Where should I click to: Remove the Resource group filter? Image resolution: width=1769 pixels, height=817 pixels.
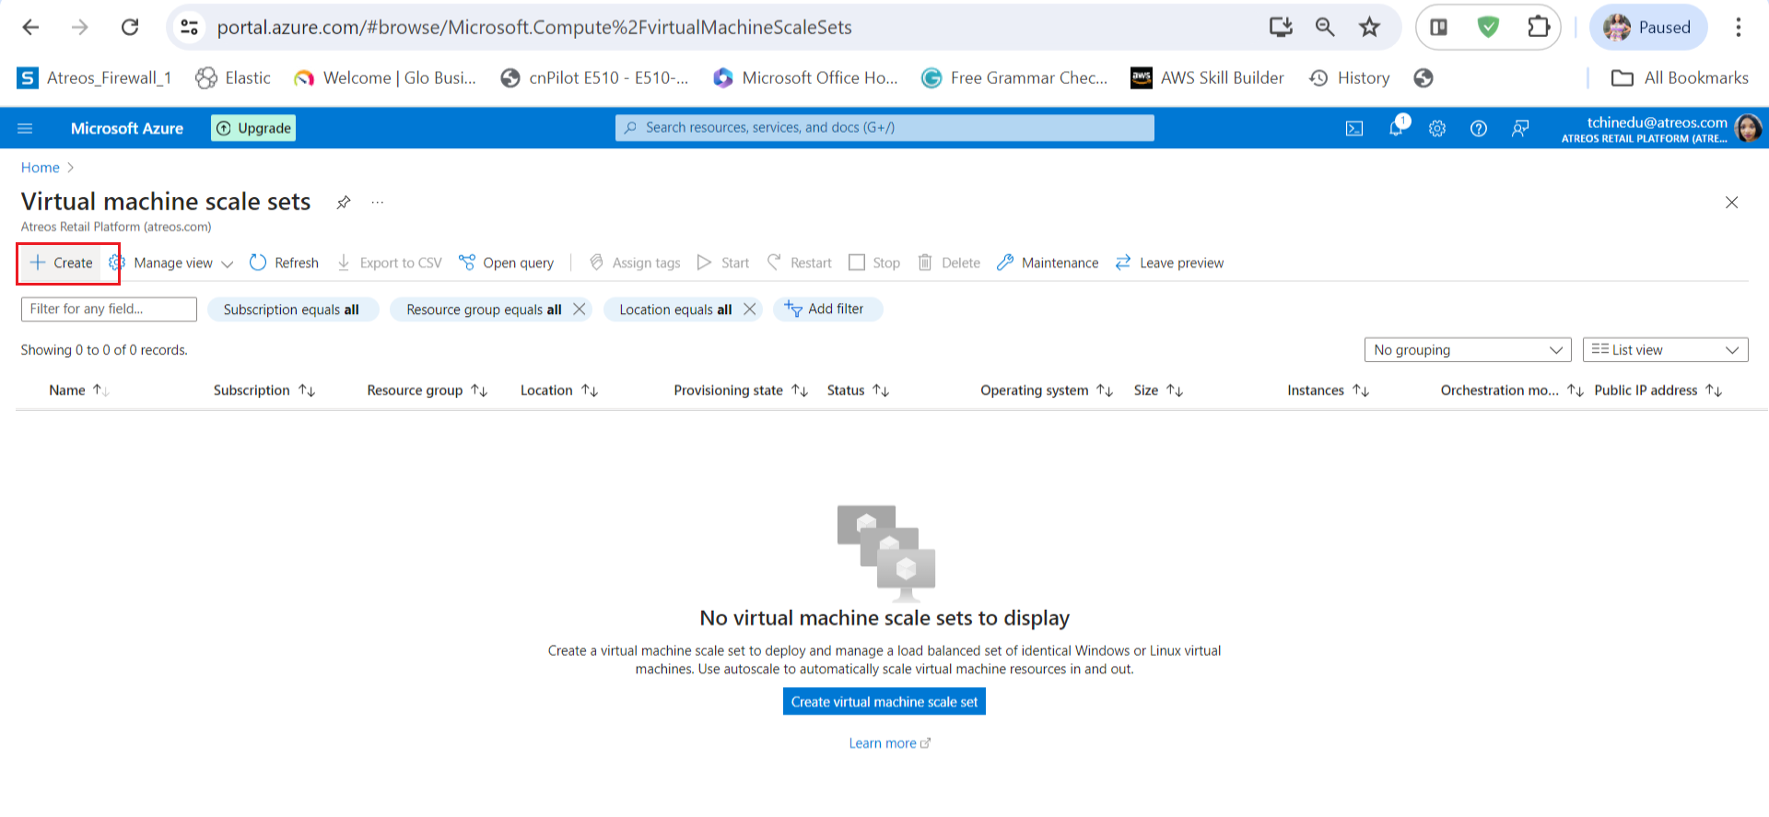coord(580,309)
